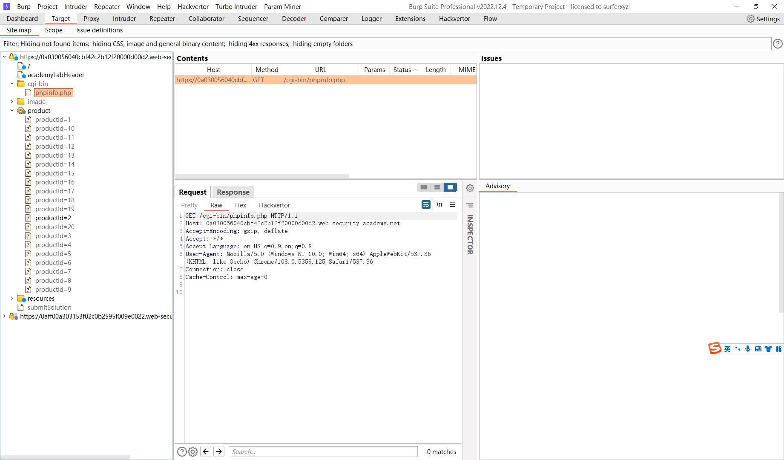The height and width of the screenshot is (460, 784).
Task: Select combined tabbed layout icon
Action: pos(450,187)
